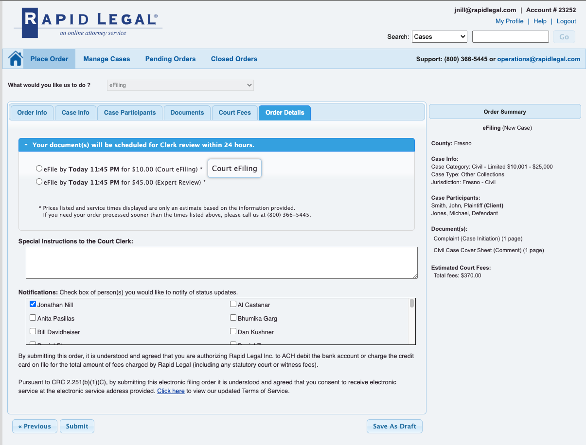Open Closed Orders in navigation bar
This screenshot has height=445, width=586.
tap(234, 59)
